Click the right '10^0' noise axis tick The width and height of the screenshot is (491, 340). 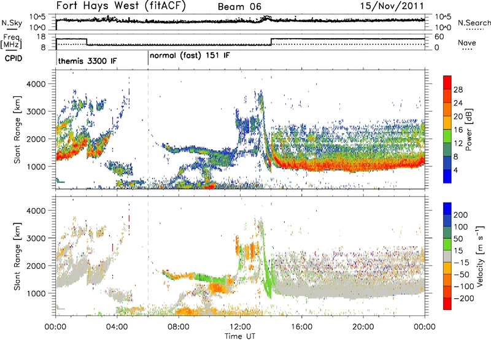[443, 28]
